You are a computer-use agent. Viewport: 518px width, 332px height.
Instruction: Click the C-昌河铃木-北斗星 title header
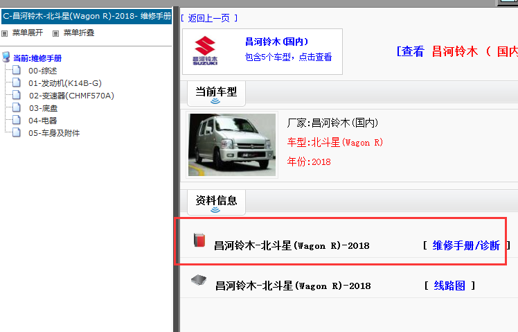(87, 17)
